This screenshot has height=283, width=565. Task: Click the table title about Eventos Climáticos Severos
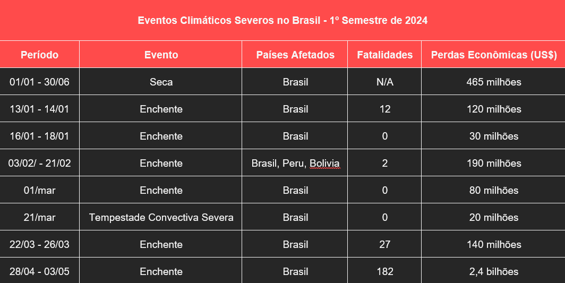point(282,21)
